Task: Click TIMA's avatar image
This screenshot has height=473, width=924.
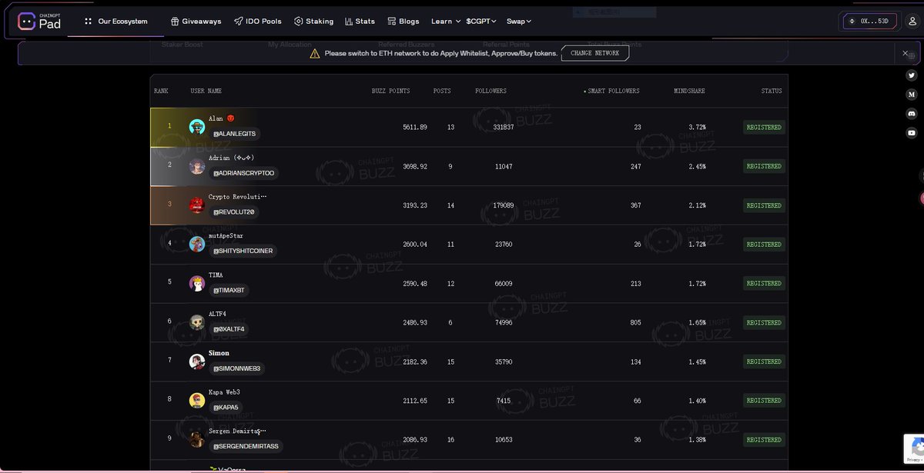Action: [197, 283]
